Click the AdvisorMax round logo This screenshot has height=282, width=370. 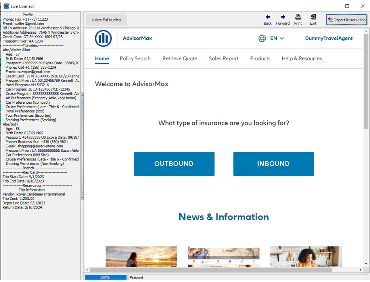click(x=104, y=38)
